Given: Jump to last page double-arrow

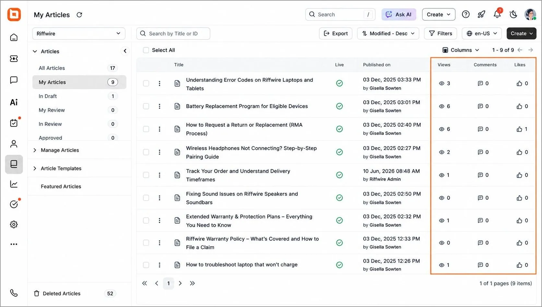Looking at the screenshot, I should tap(192, 283).
